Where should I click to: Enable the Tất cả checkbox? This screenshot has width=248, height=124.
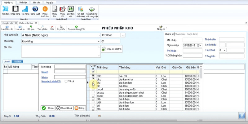(66, 81)
